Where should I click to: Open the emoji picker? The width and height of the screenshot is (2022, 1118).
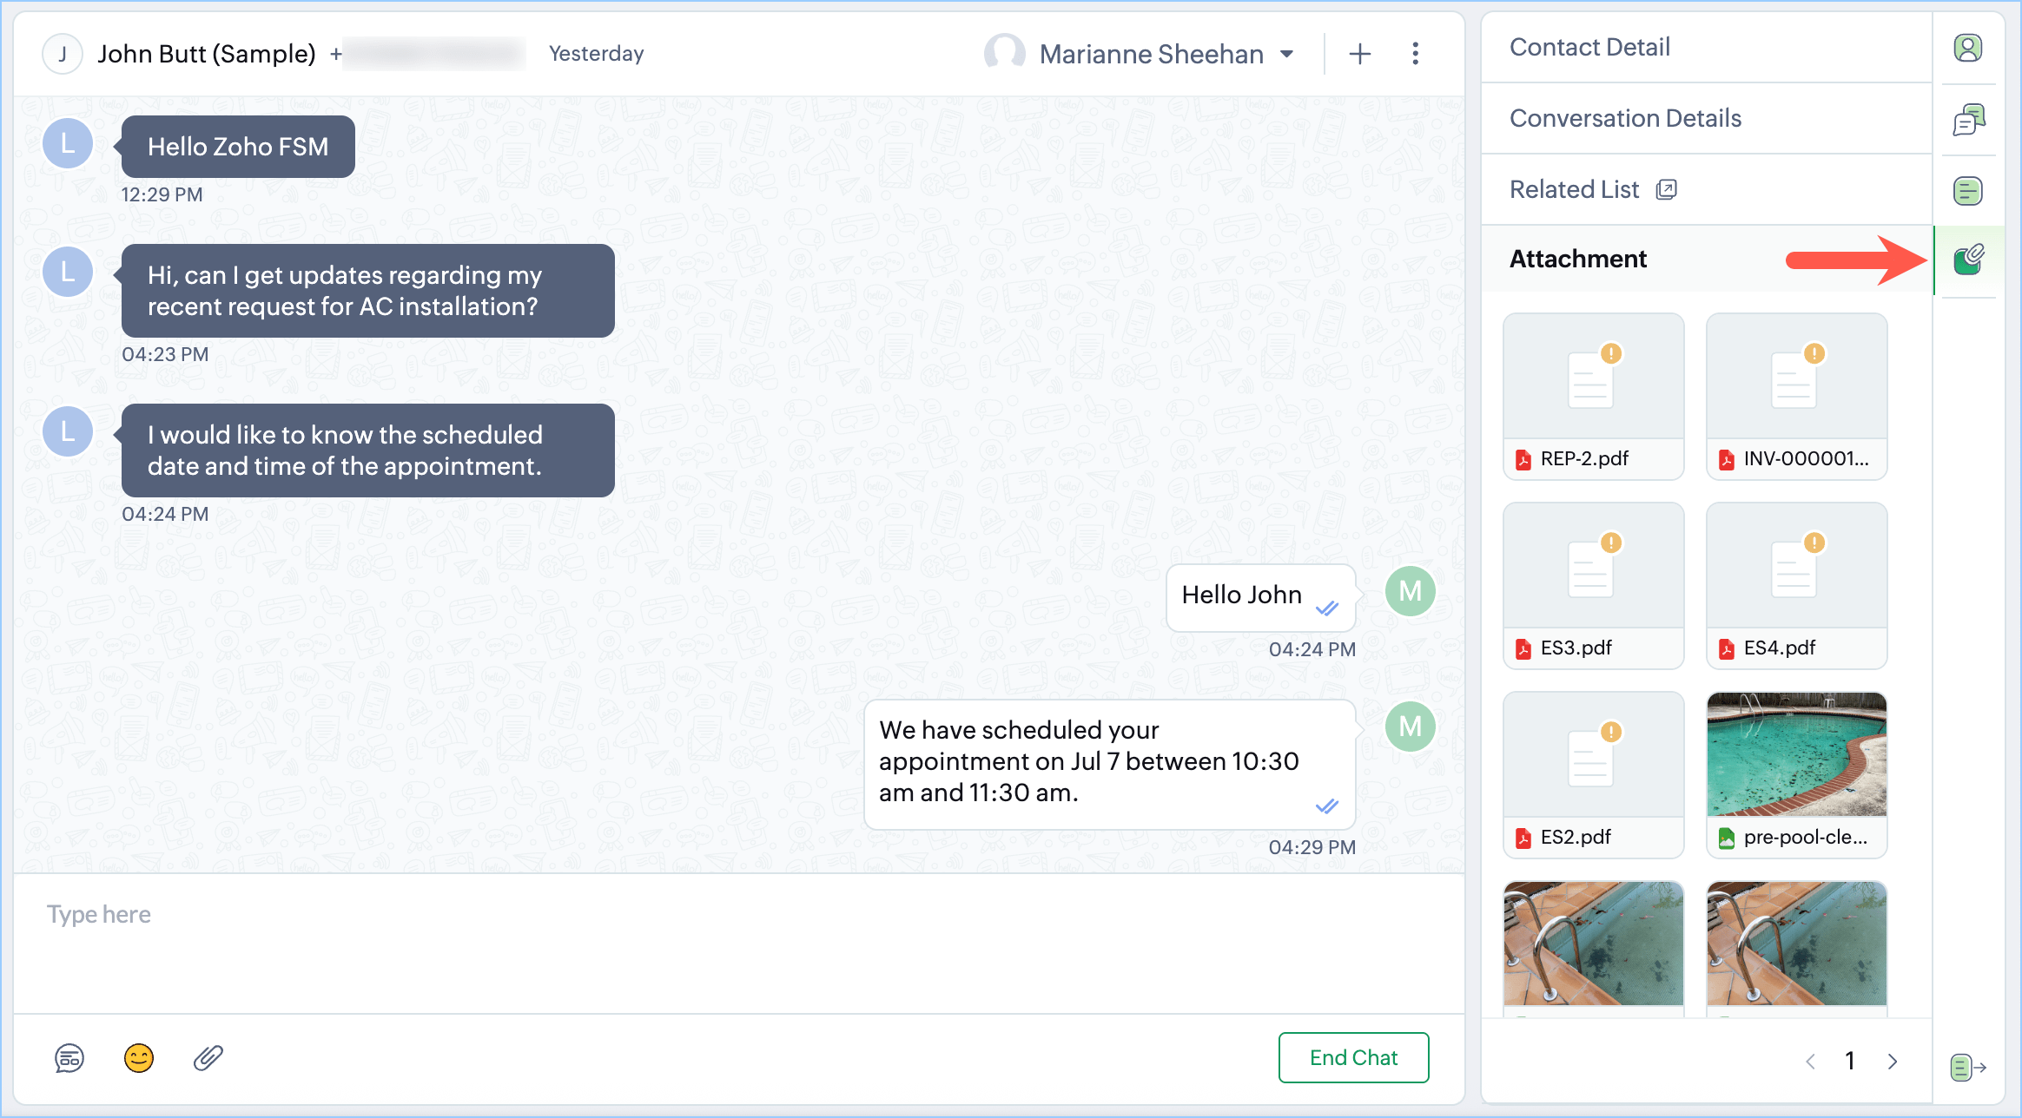139,1058
